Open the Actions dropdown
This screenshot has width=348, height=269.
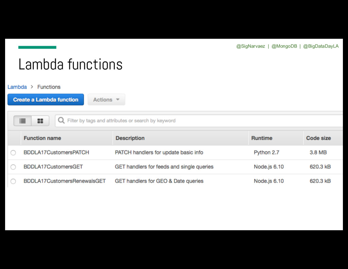pyautogui.click(x=106, y=100)
